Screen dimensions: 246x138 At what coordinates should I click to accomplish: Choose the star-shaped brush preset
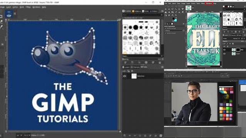pyautogui.click(x=141, y=27)
